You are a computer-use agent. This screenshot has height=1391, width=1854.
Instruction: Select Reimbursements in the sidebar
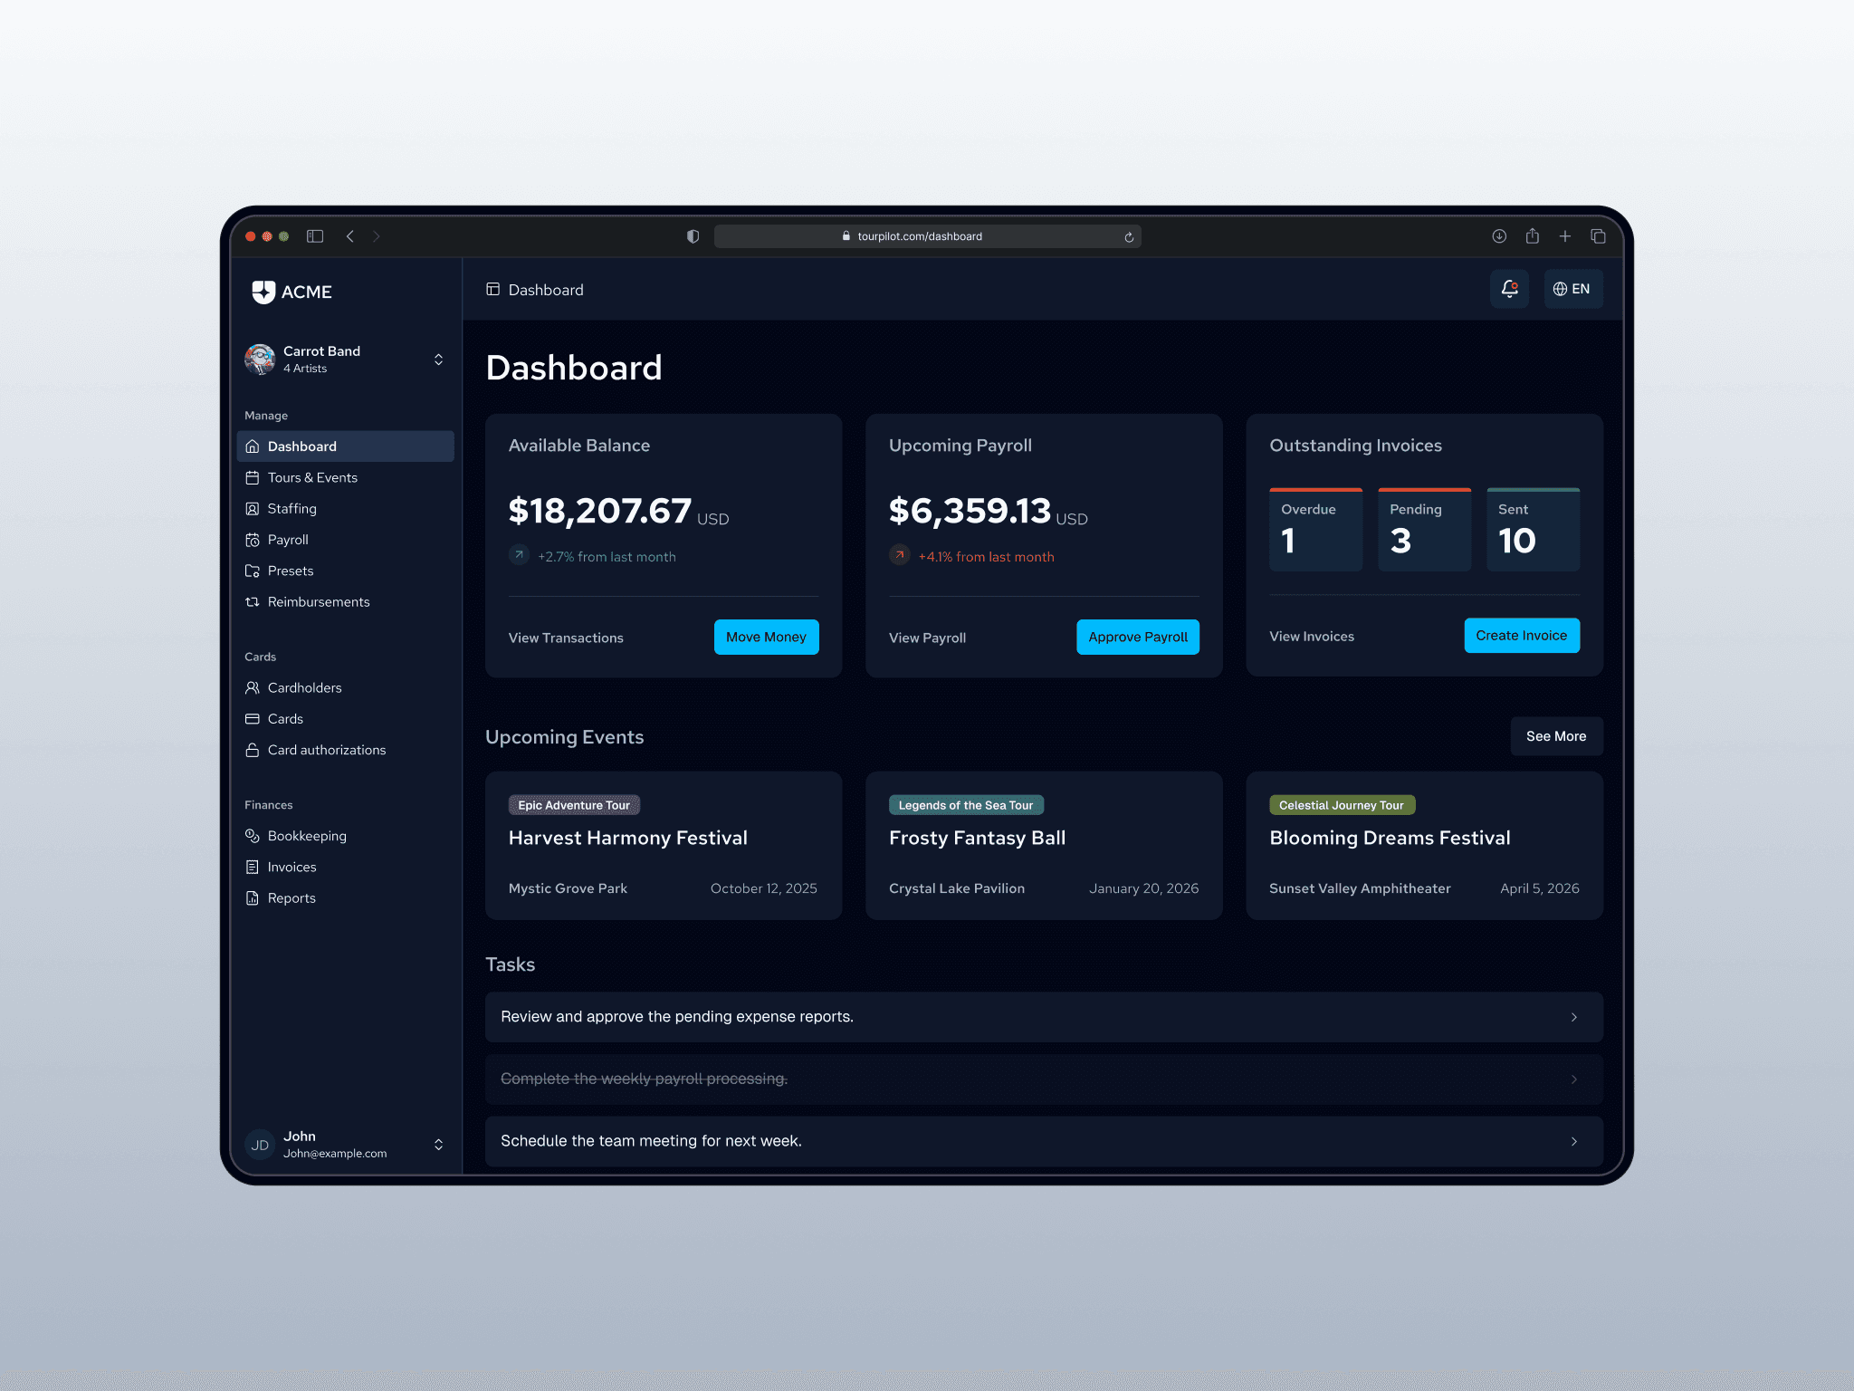coord(318,602)
